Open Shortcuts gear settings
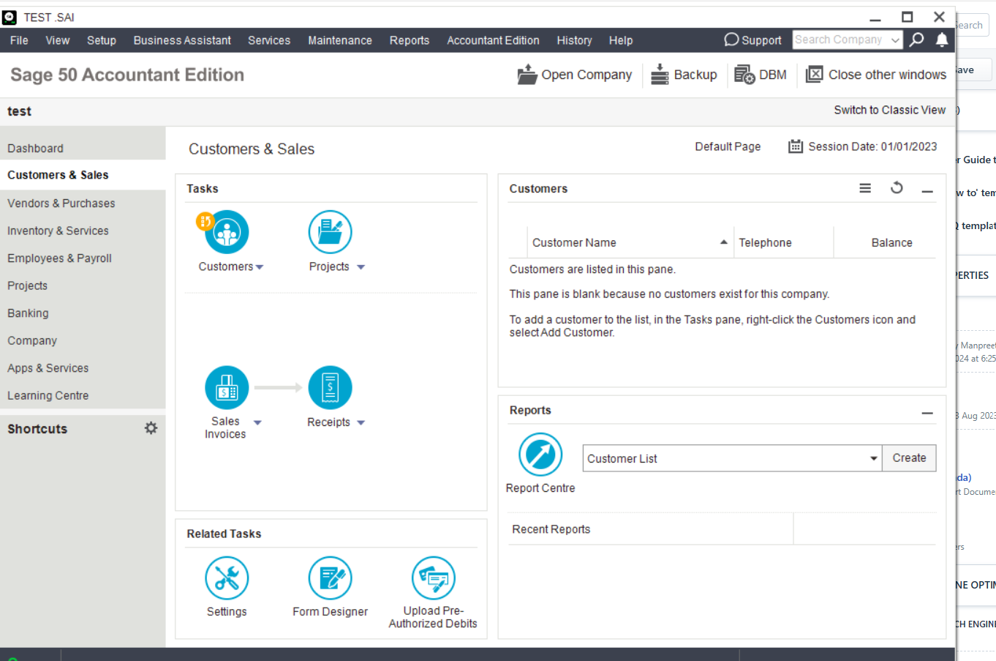996x661 pixels. point(151,428)
